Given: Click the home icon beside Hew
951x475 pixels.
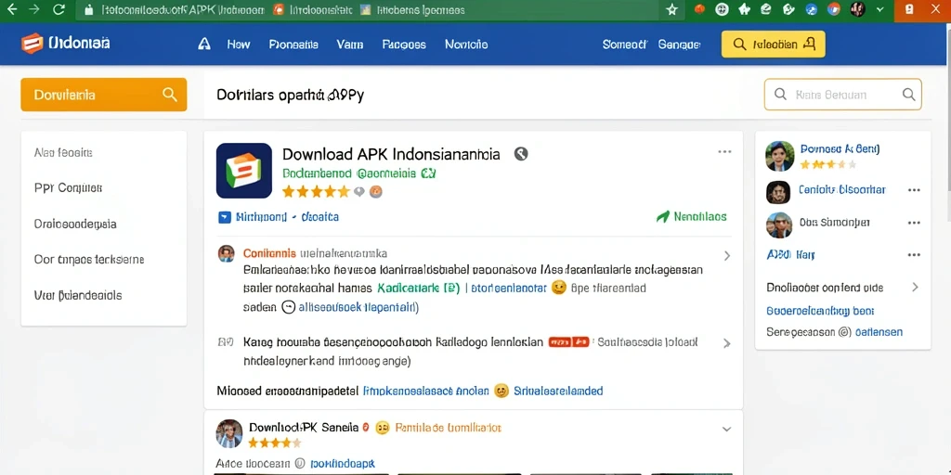Looking at the screenshot, I should click(x=204, y=44).
